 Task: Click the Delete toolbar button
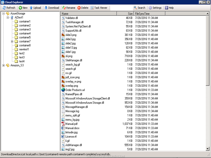click(83, 8)
